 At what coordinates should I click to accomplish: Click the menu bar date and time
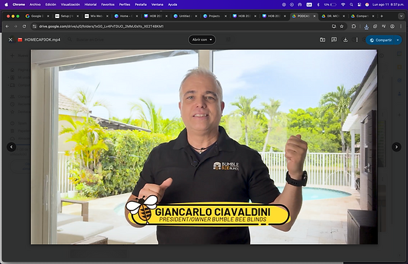[x=389, y=5]
